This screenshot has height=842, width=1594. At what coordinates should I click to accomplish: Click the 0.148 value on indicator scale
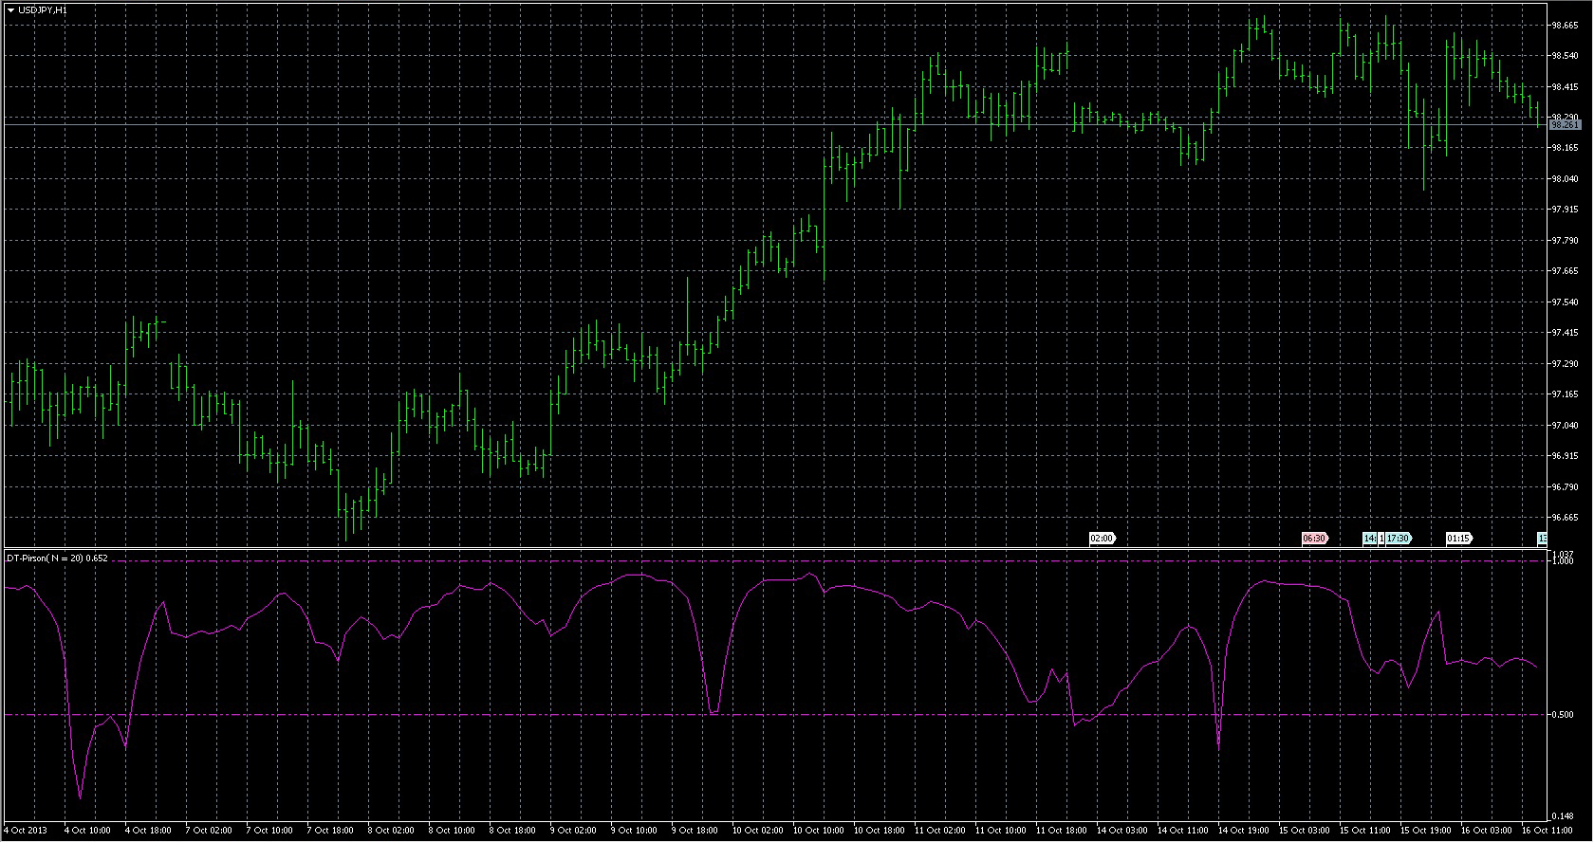[1563, 815]
